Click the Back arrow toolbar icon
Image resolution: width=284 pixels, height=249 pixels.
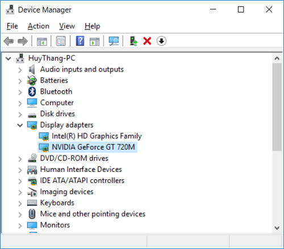pyautogui.click(x=9, y=41)
